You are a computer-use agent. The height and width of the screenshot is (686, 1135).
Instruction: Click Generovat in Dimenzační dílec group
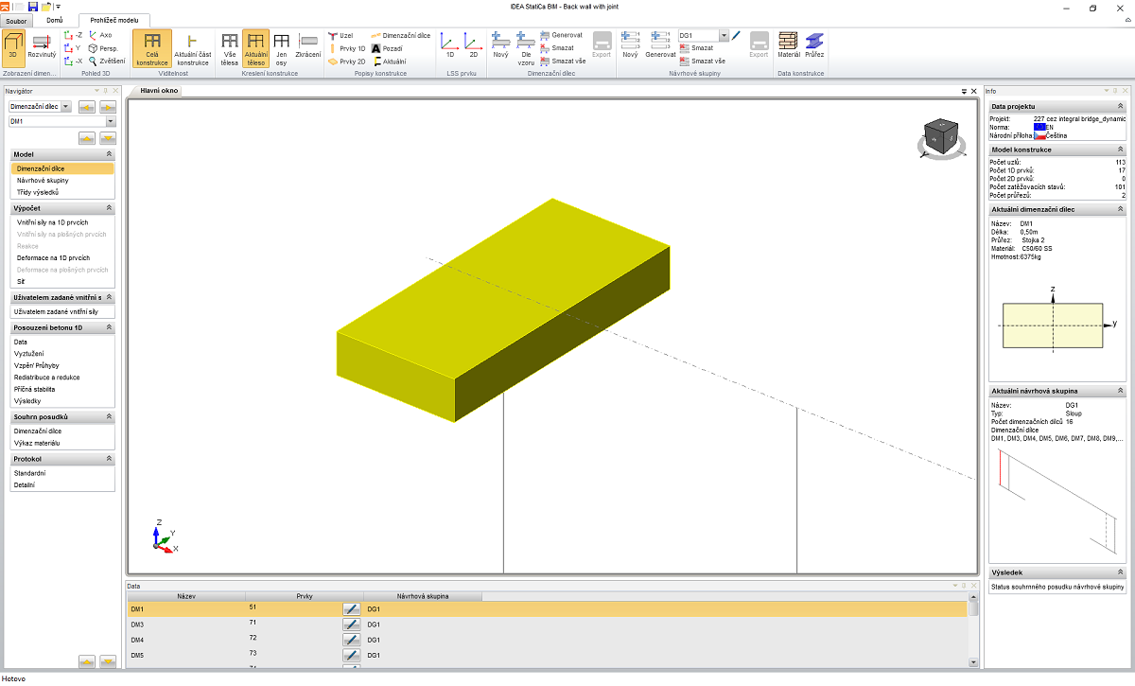coord(561,35)
